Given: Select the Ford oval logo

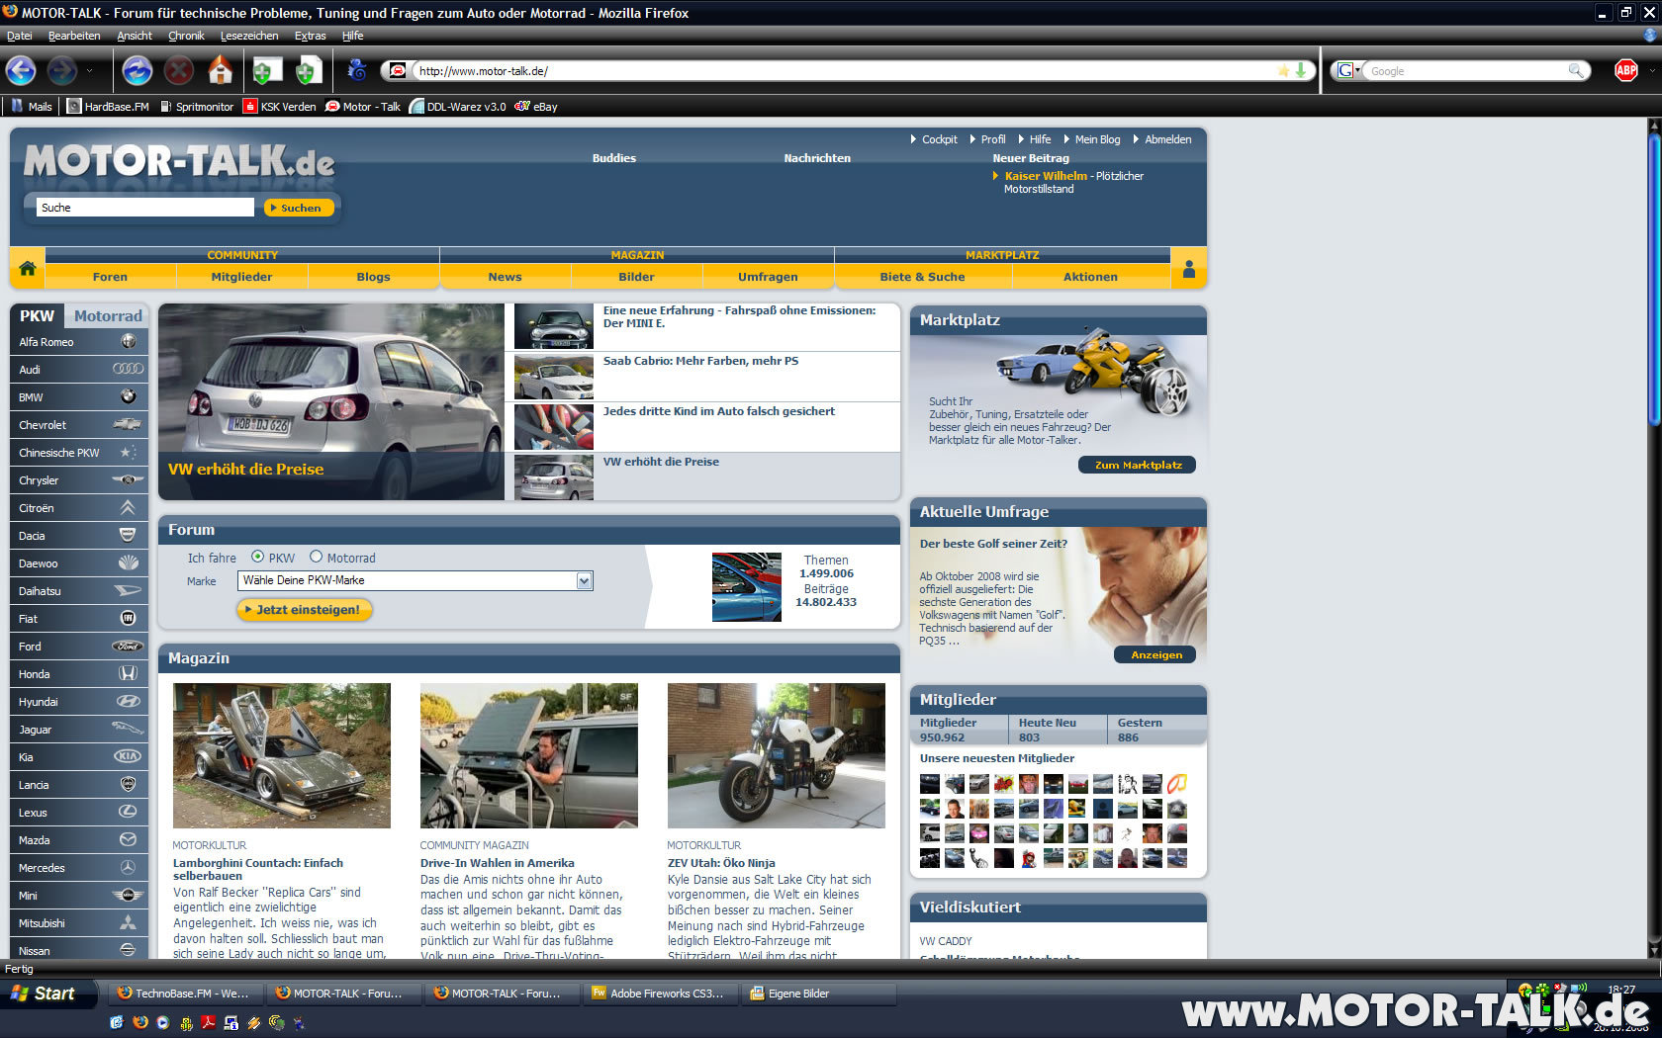Looking at the screenshot, I should pyautogui.click(x=128, y=646).
